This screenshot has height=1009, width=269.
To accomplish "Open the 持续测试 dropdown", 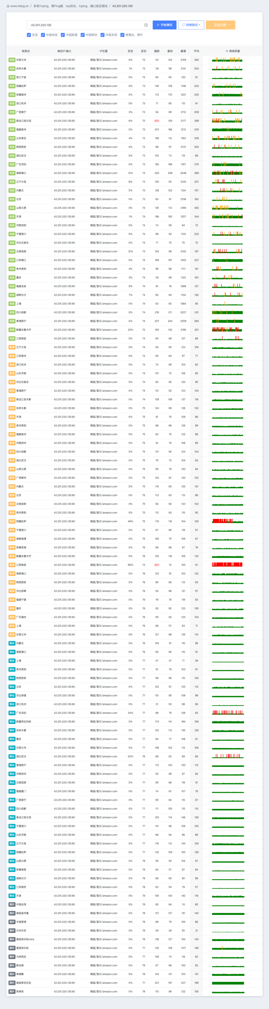I will pyautogui.click(x=191, y=25).
